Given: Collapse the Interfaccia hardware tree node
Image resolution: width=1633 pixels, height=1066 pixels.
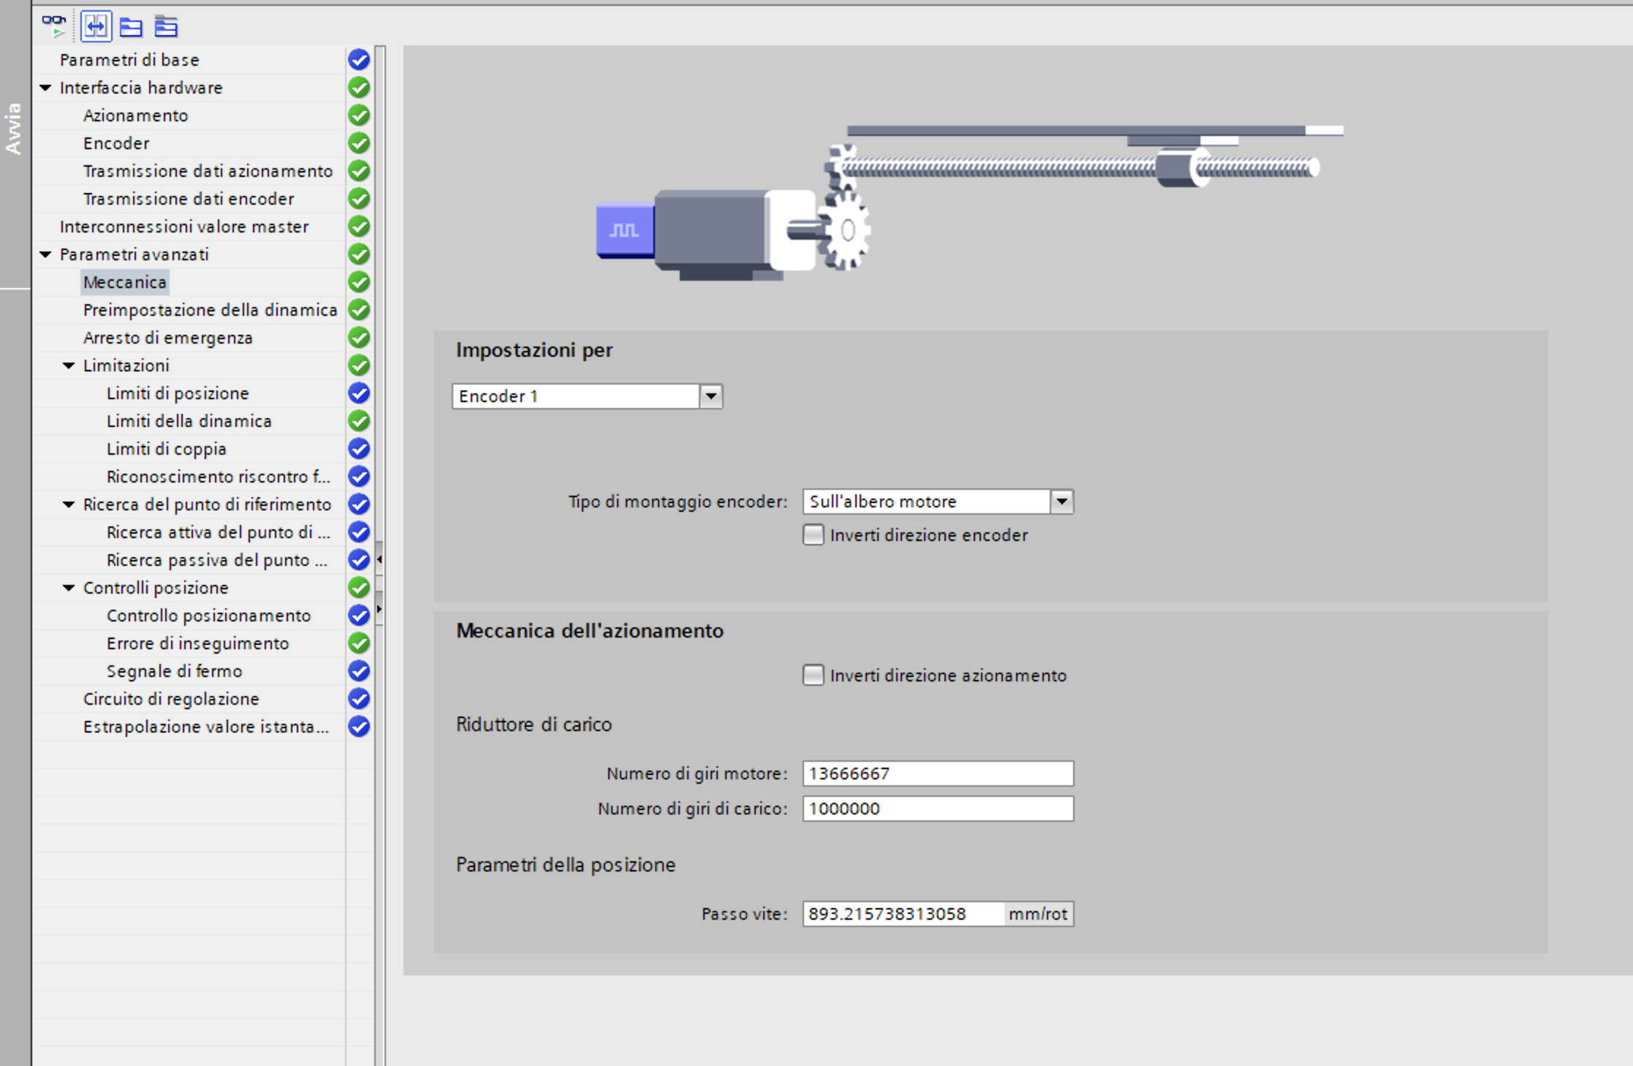Looking at the screenshot, I should point(45,88).
